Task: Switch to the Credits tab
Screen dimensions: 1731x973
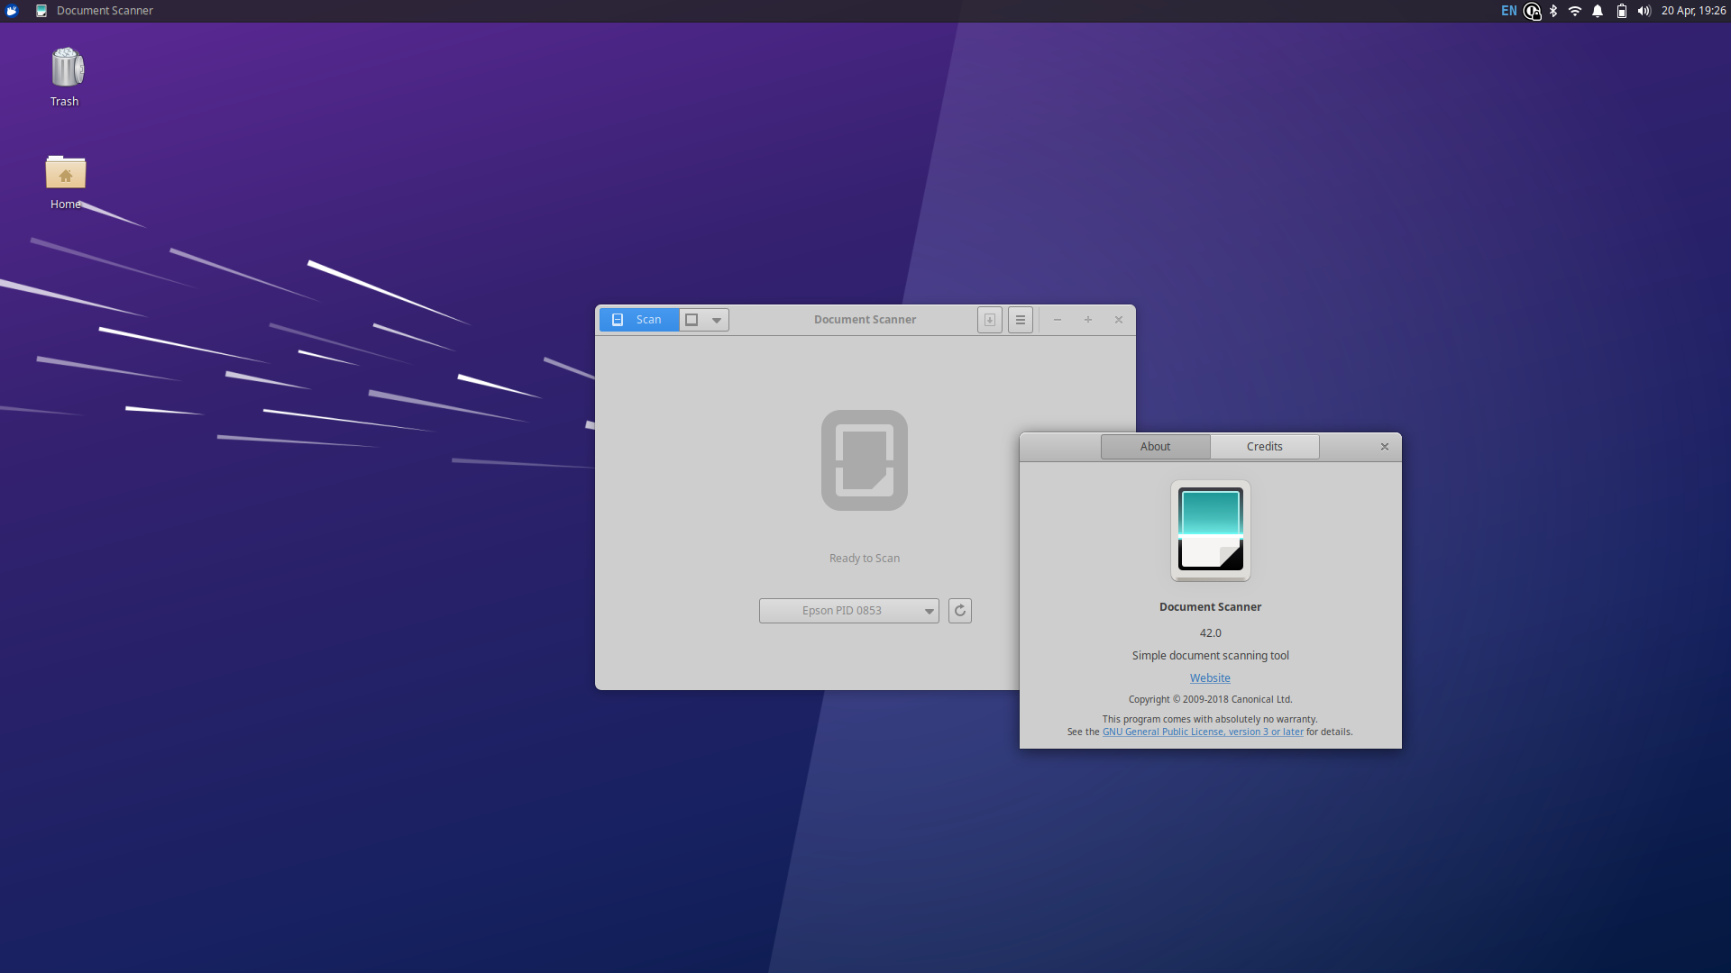Action: 1264,446
